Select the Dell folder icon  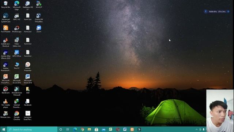pyautogui.click(x=28, y=90)
